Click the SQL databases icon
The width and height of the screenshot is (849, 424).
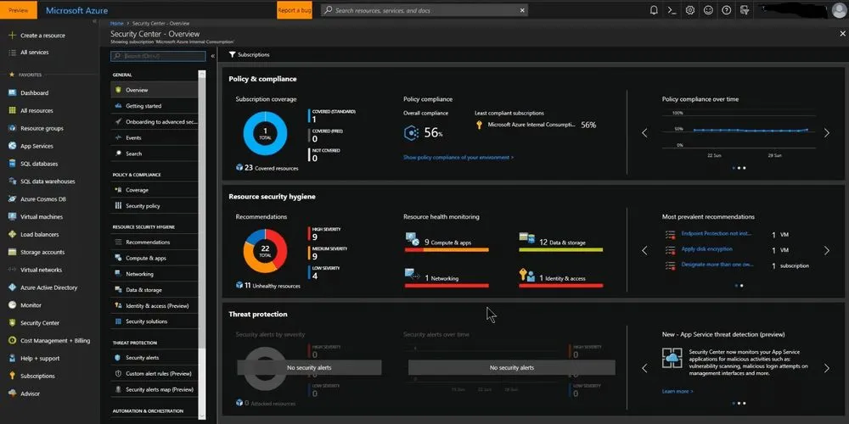12,164
